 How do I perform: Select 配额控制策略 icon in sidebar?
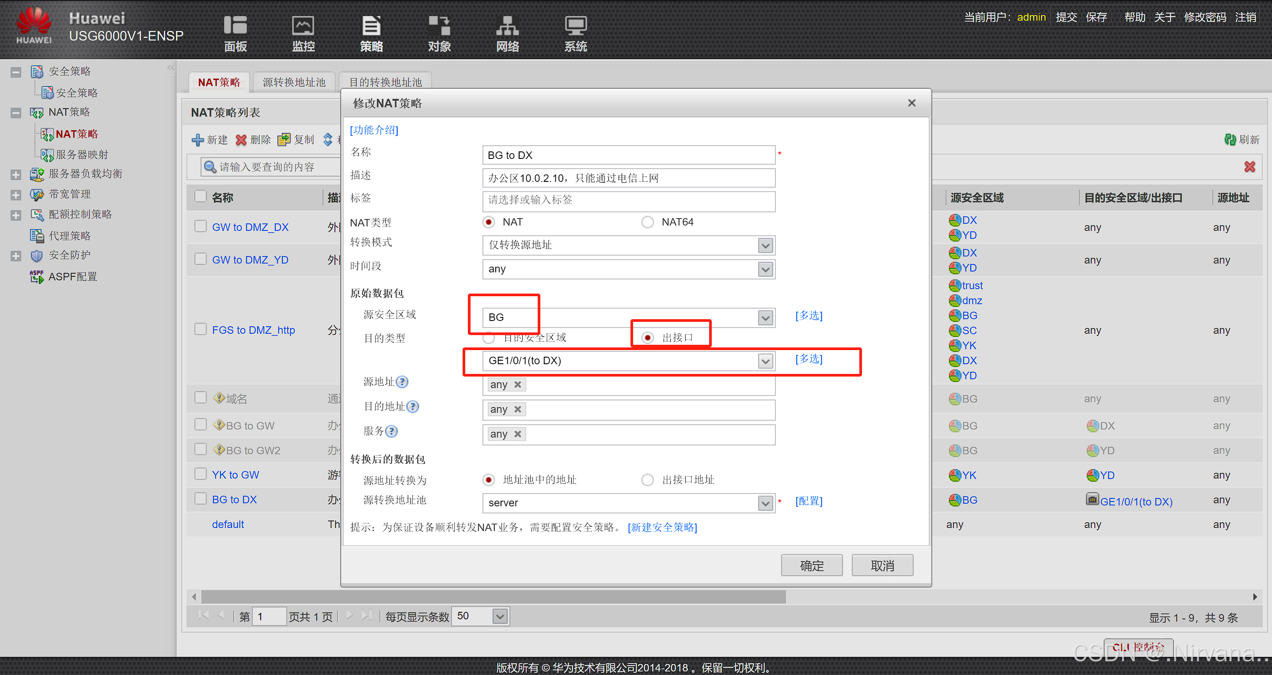coord(37,215)
